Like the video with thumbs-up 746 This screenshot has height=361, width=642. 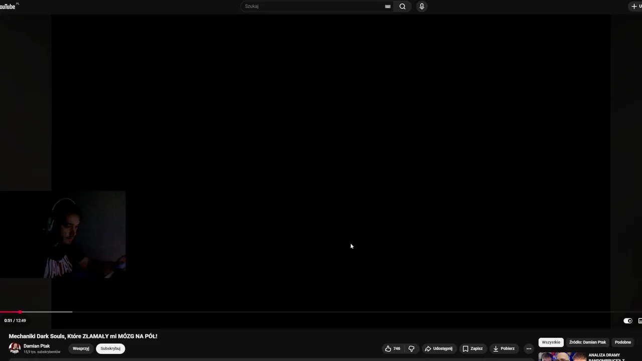(x=393, y=348)
